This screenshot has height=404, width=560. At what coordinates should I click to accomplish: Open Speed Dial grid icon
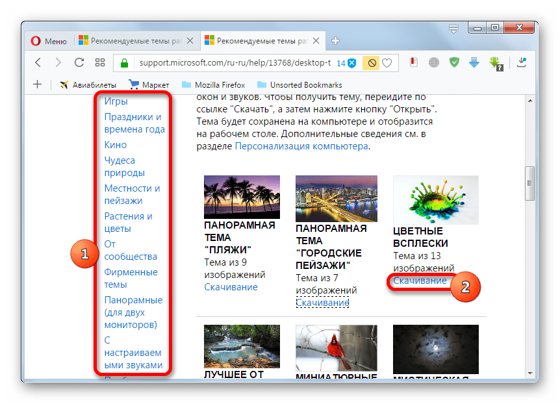100,62
